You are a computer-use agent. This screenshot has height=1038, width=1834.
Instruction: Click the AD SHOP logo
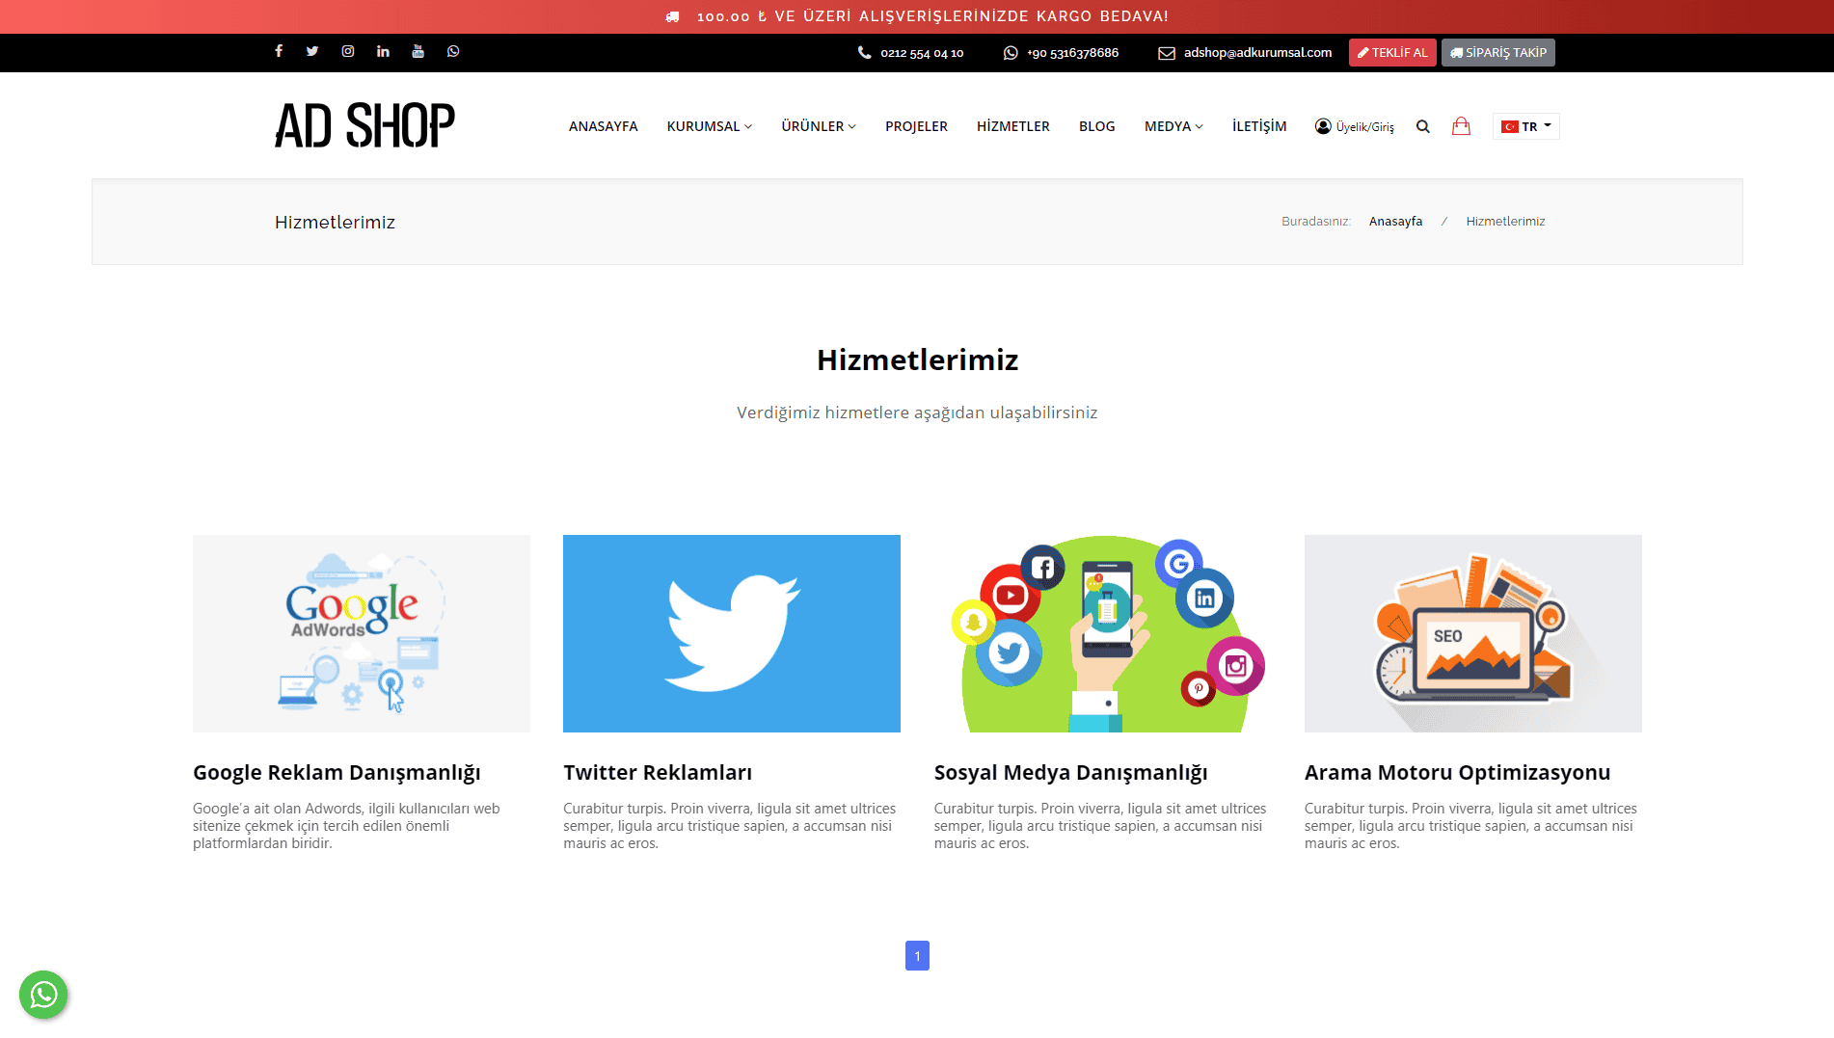[x=364, y=125]
